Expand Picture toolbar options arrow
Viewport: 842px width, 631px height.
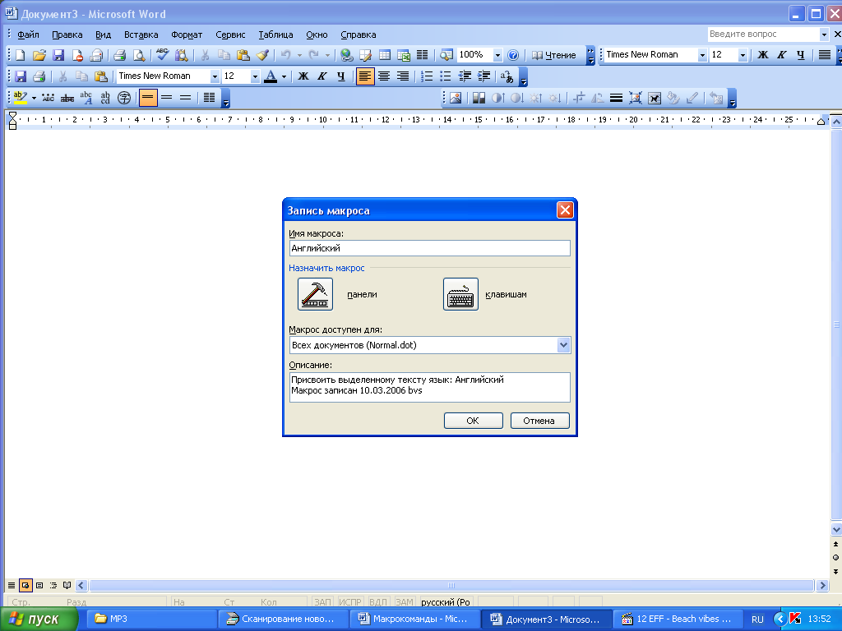coord(731,99)
